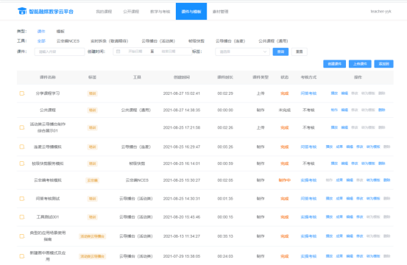Click the duration 00:35:13
Image resolution: width=407 pixels, height=265 pixels.
[x=225, y=236]
